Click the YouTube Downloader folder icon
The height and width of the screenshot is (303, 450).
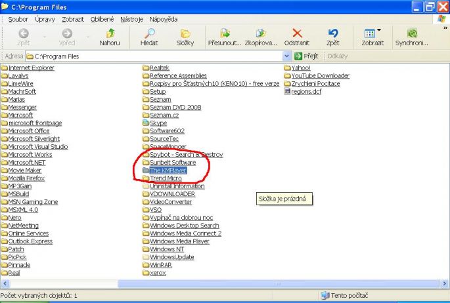[287, 75]
